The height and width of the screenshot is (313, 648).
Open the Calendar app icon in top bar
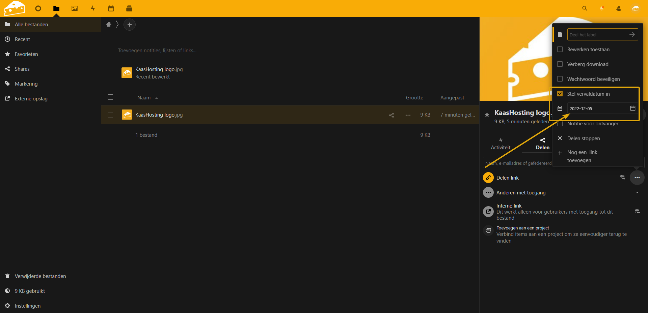[x=111, y=8]
